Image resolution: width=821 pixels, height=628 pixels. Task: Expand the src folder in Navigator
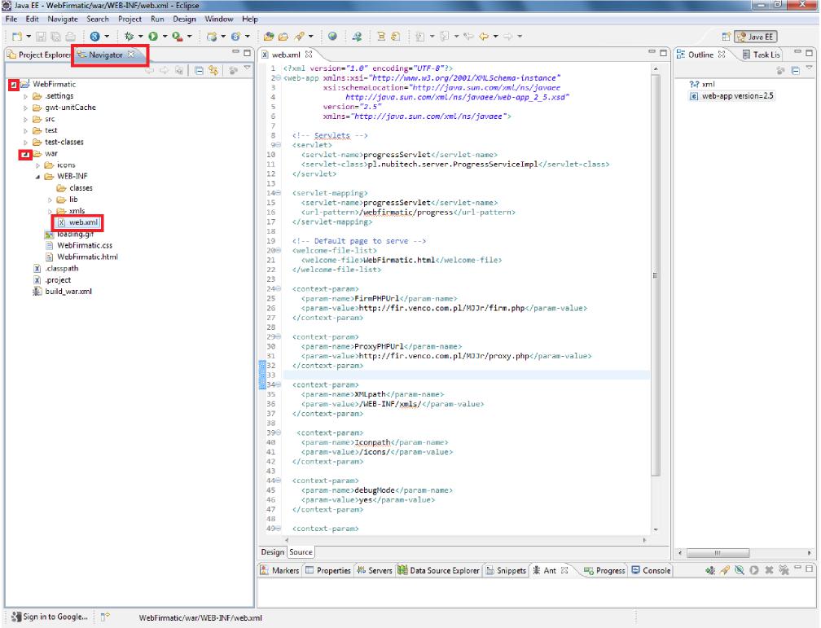27,118
